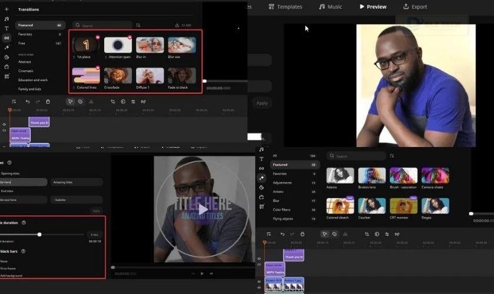Click the preview seek handle beside the effects panel
Image resolution: width=494 pixels, height=294 pixels.
(x=471, y=213)
